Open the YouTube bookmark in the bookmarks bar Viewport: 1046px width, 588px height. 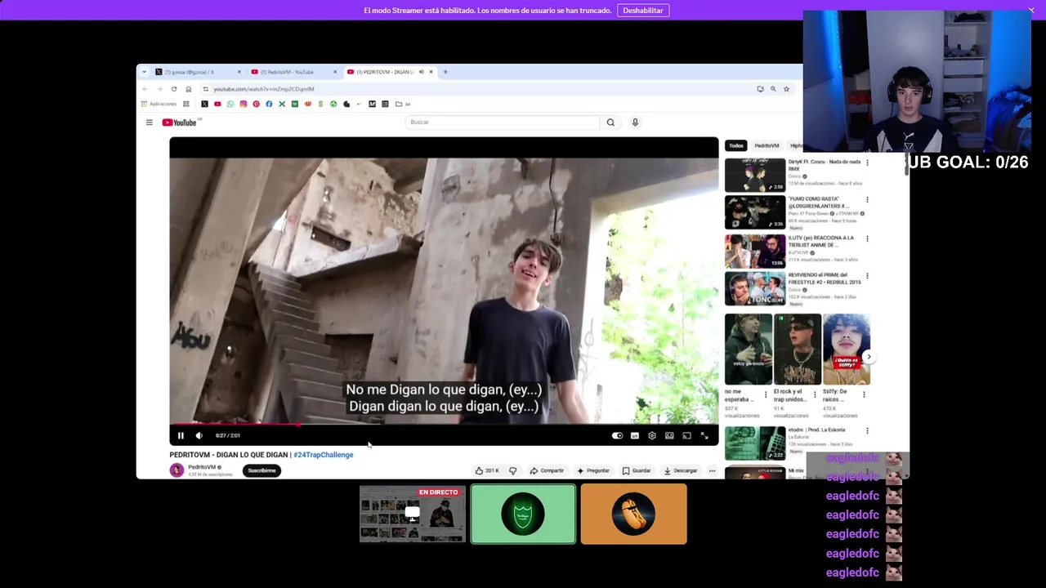click(217, 104)
